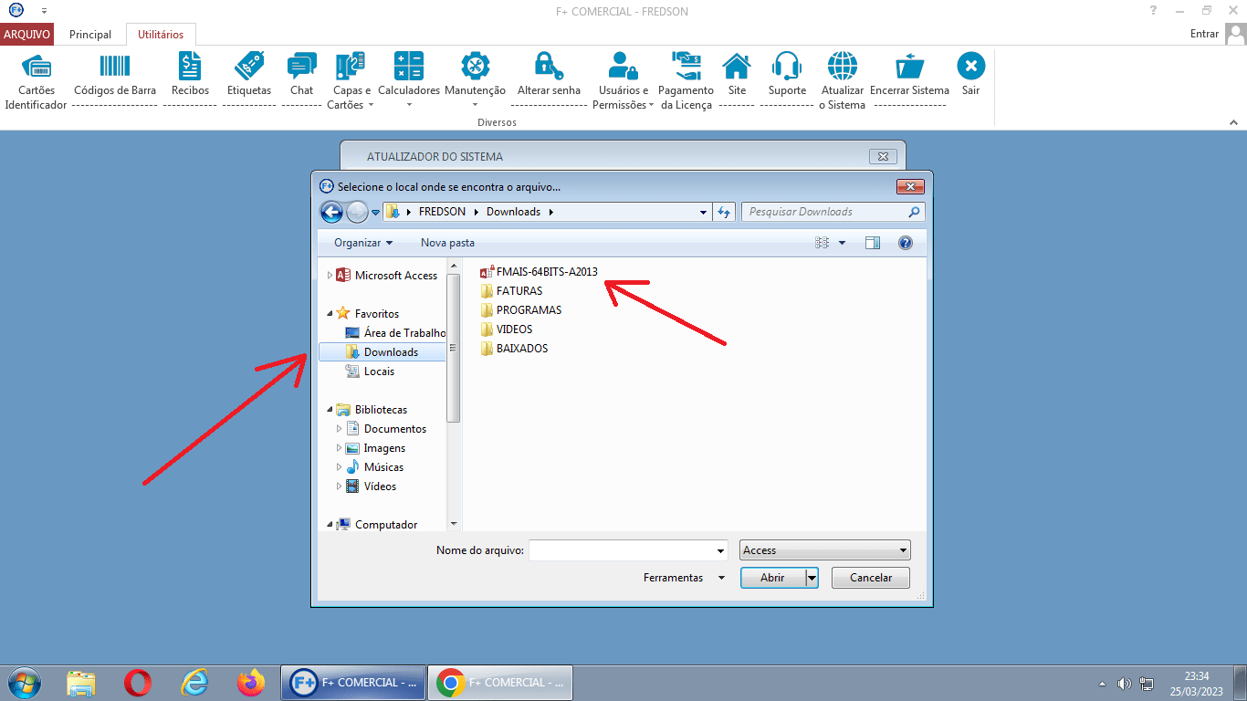Open the Chat ribbon icon
Viewport: 1247px width, 701px height.
[x=301, y=67]
